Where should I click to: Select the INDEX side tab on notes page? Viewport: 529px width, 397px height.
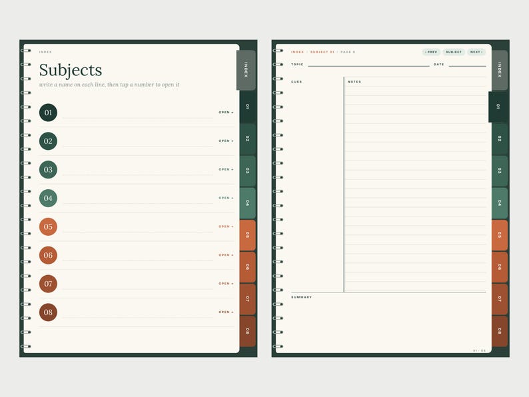(x=500, y=70)
